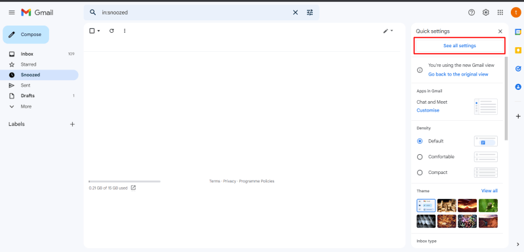Click the '0.21 GB of 15 GB used' text

108,188
